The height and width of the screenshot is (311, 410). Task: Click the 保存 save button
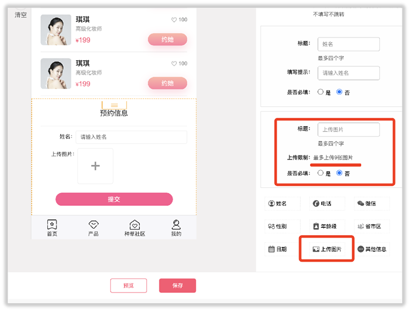click(x=177, y=285)
